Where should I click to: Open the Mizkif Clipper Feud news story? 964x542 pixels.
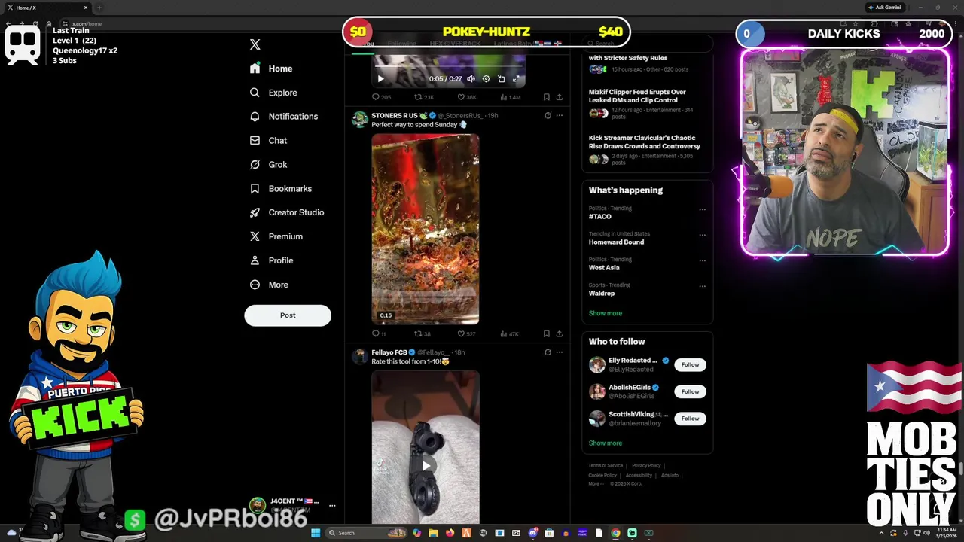tap(647, 105)
